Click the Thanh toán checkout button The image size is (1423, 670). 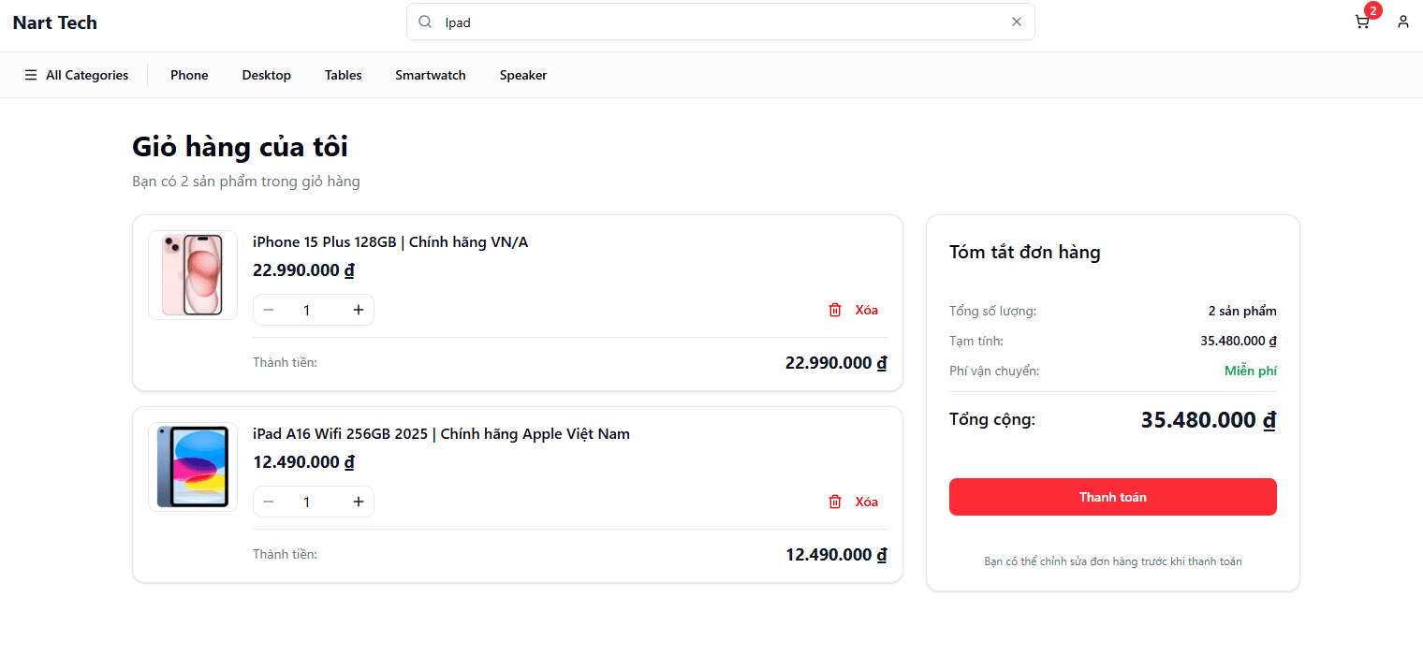pos(1112,496)
